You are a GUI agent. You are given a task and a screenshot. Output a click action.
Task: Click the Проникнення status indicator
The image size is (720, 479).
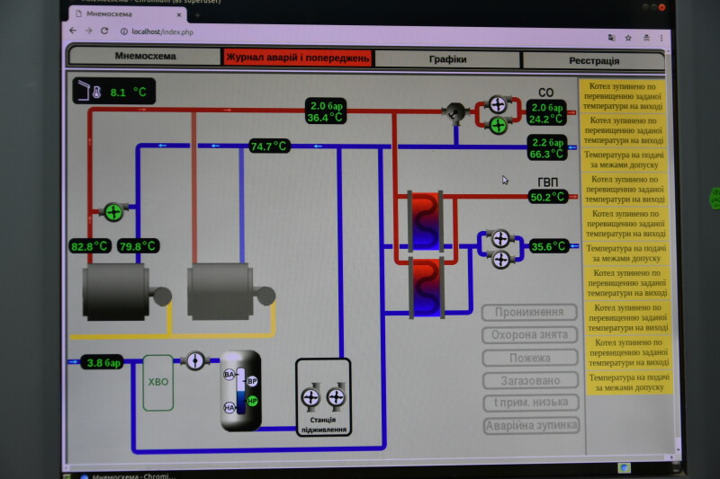[529, 312]
